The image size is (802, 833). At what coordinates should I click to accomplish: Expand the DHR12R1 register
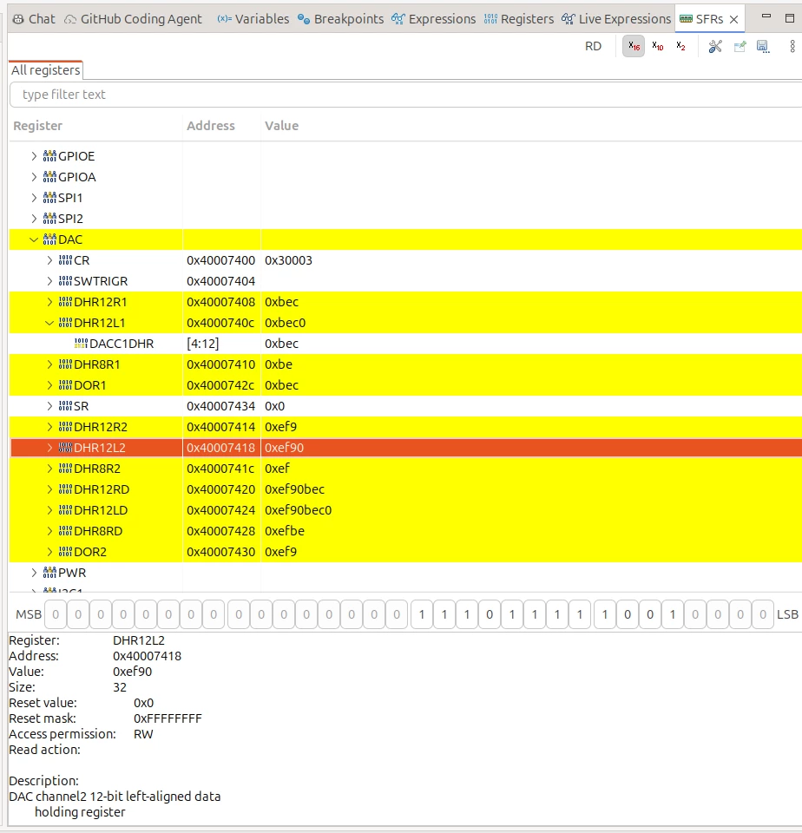click(49, 302)
